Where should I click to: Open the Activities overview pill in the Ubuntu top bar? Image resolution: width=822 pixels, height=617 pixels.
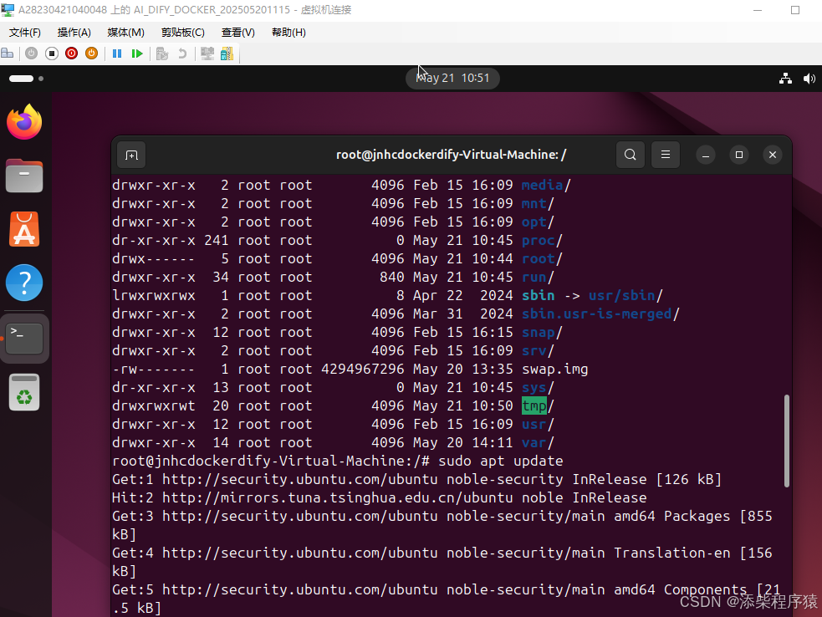(x=26, y=79)
